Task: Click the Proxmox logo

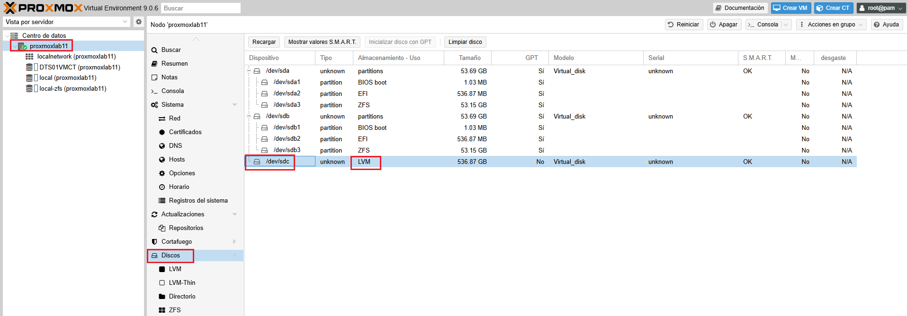Action: (43, 8)
